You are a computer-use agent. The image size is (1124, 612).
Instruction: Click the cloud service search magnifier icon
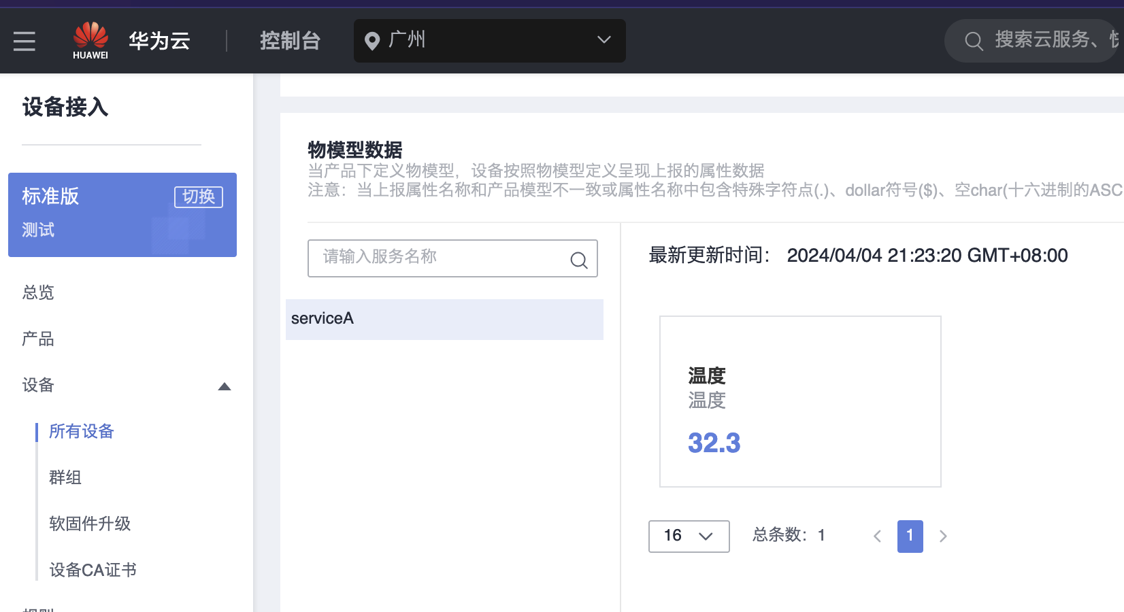[x=973, y=41]
